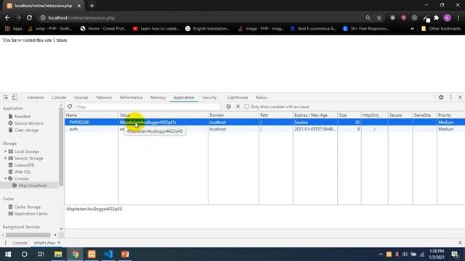Image resolution: width=465 pixels, height=261 pixels.
Task: Select Clear storage in the sidebar
Action: click(x=26, y=130)
